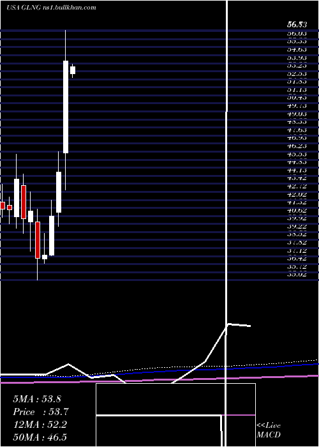Click the "<<Live MACD" label
Image resolution: width=319 pixels, height=447 pixels.
(269, 430)
